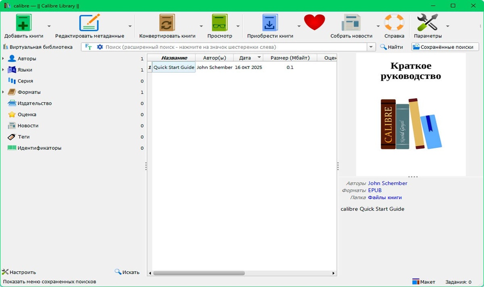Click the horizontal scrollbar thumb under book list
The width and height of the screenshot is (484, 287).
(199, 273)
